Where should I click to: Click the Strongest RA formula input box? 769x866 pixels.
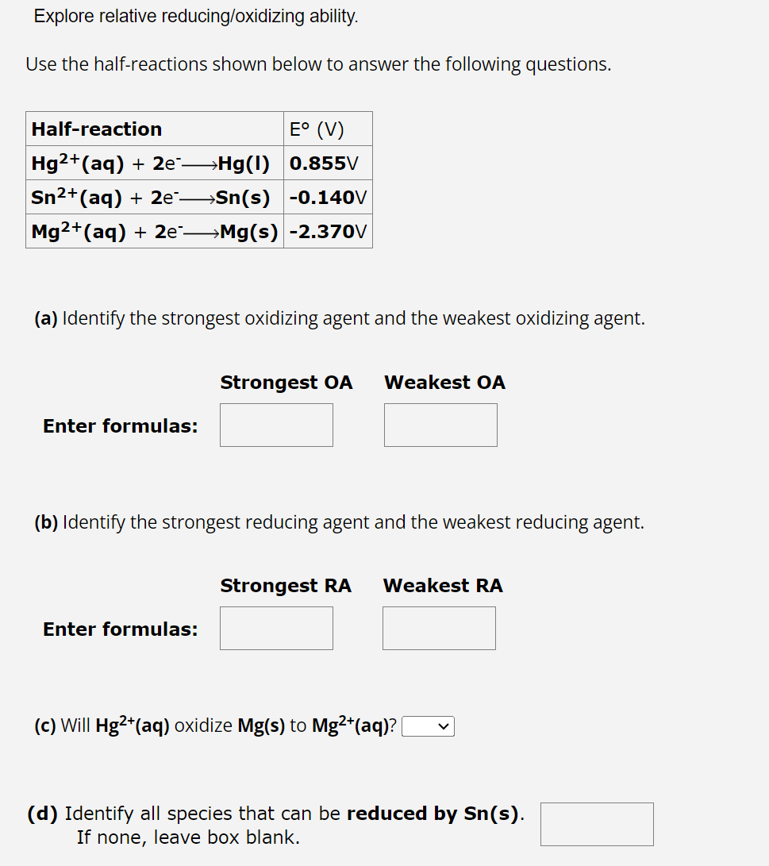[275, 628]
